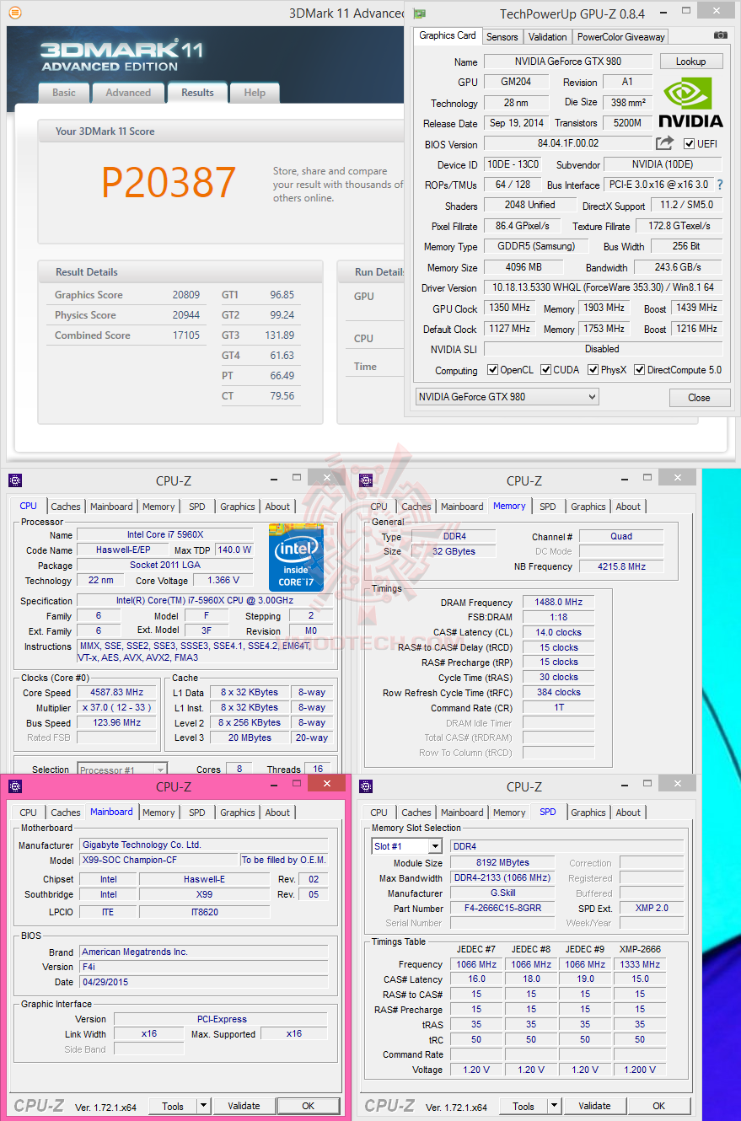Click the BIOS Version field 84.04.1F.00.02

568,144
